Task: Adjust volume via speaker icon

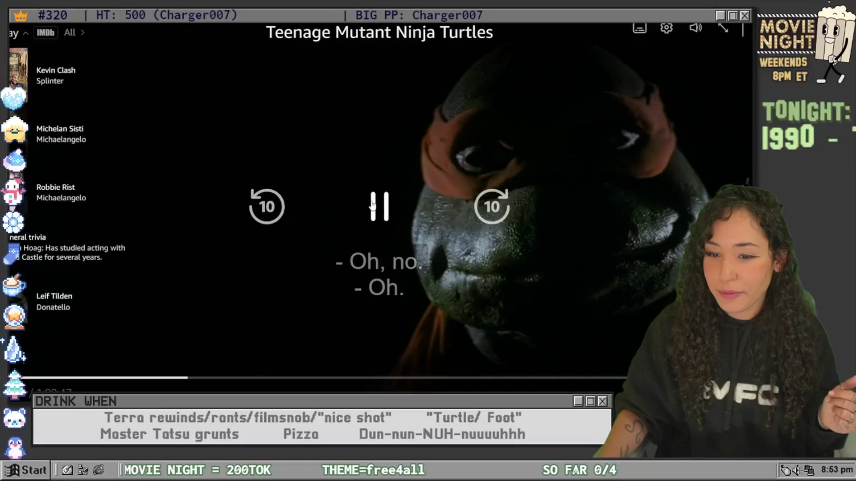Action: [x=695, y=28]
